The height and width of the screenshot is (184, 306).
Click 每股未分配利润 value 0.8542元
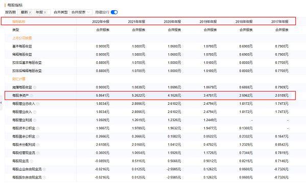coord(281,145)
